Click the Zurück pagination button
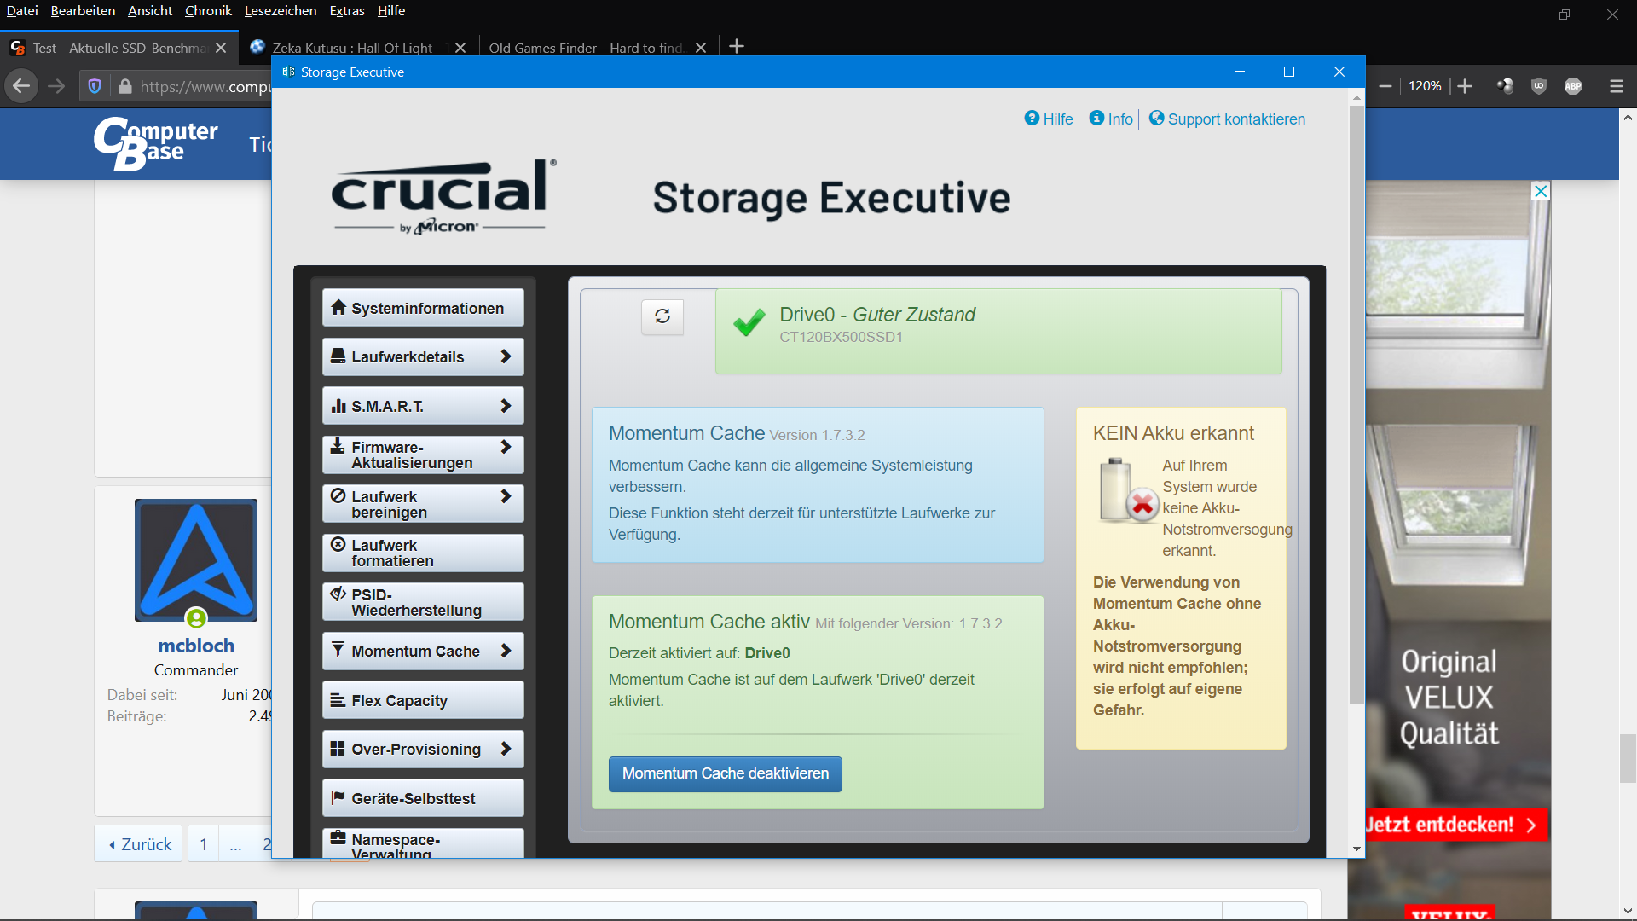 [x=139, y=844]
